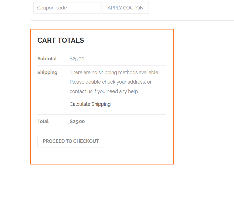This screenshot has width=234, height=201.
Task: Click the bold Total amount $25.00
Action: [x=77, y=121]
